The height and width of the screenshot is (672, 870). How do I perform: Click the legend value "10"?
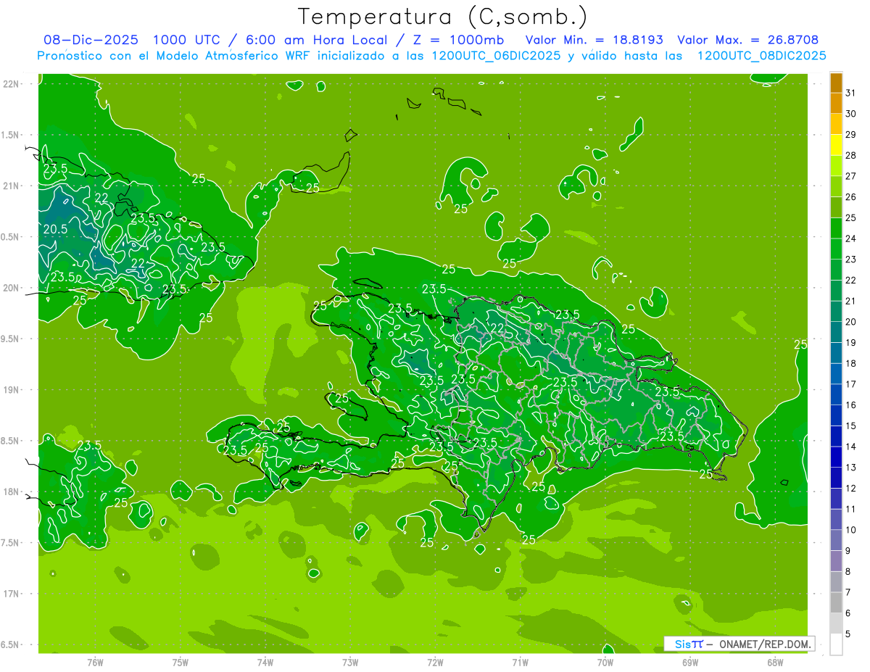click(851, 530)
